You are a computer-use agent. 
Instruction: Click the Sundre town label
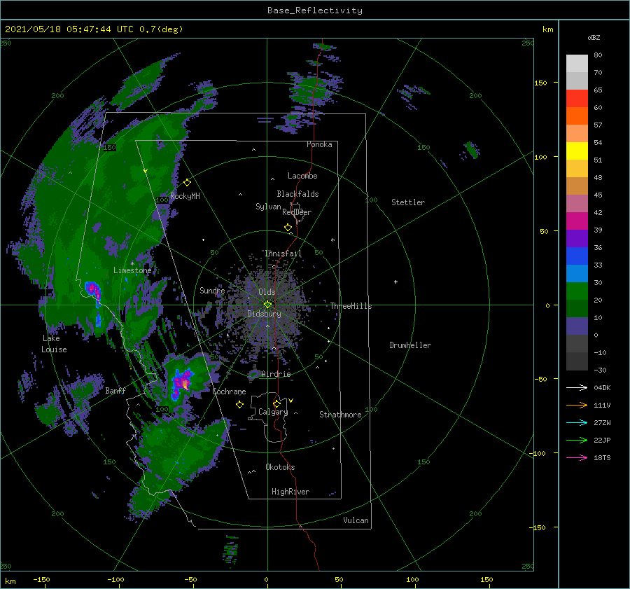click(212, 290)
